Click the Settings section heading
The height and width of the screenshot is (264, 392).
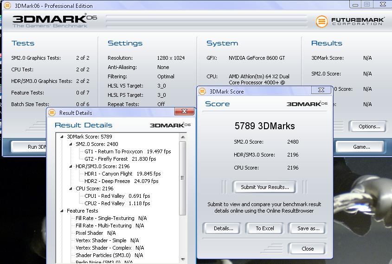coord(125,43)
